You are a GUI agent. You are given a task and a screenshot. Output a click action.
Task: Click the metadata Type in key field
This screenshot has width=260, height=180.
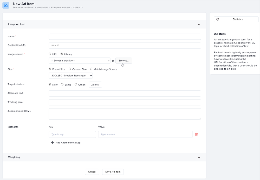(72, 134)
